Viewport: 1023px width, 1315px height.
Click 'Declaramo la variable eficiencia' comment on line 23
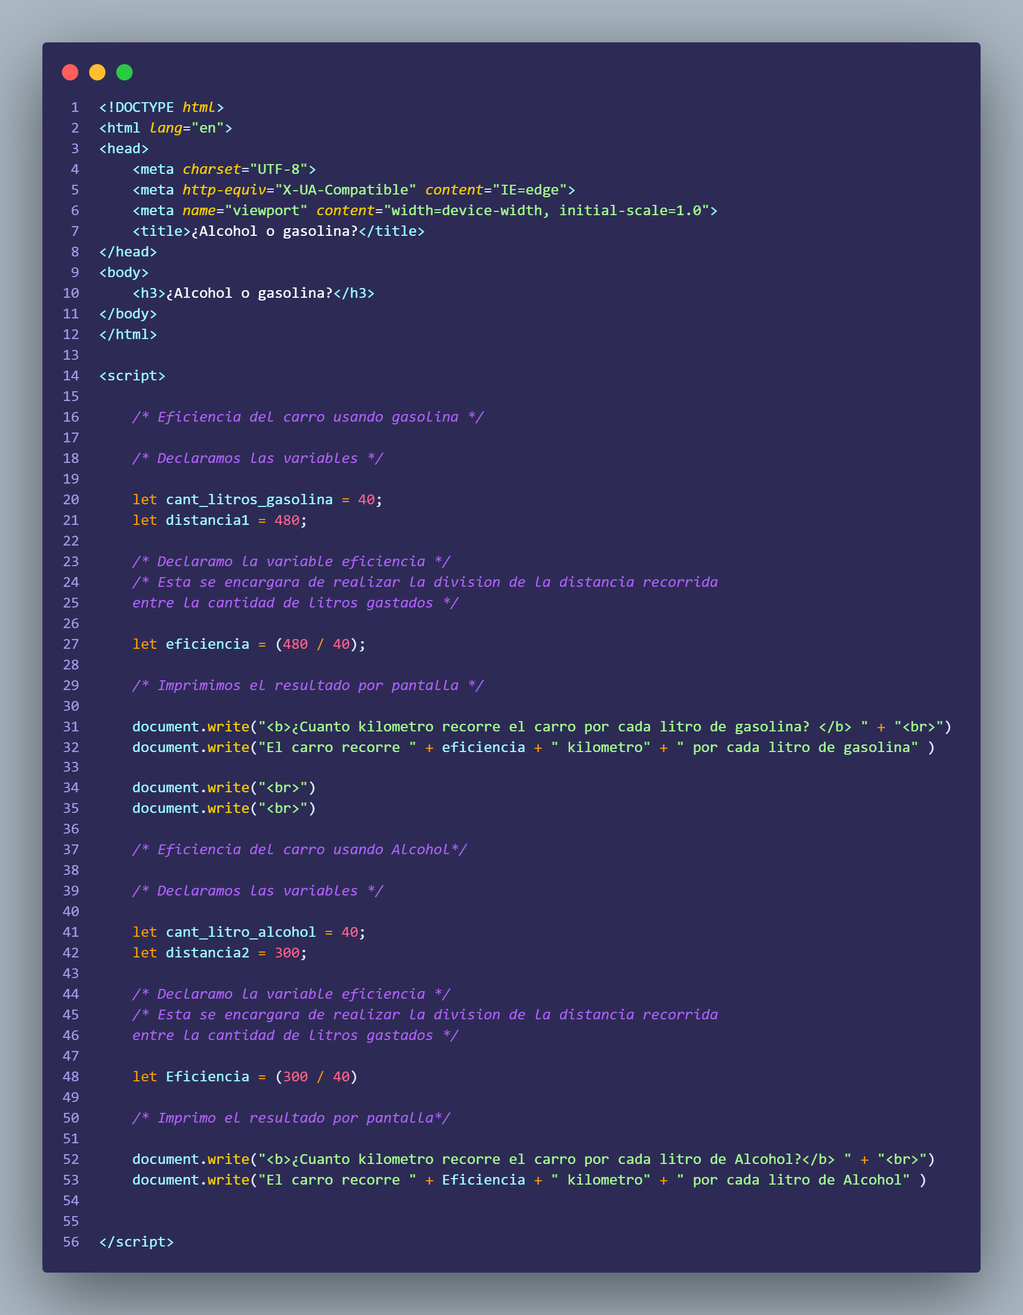click(291, 562)
